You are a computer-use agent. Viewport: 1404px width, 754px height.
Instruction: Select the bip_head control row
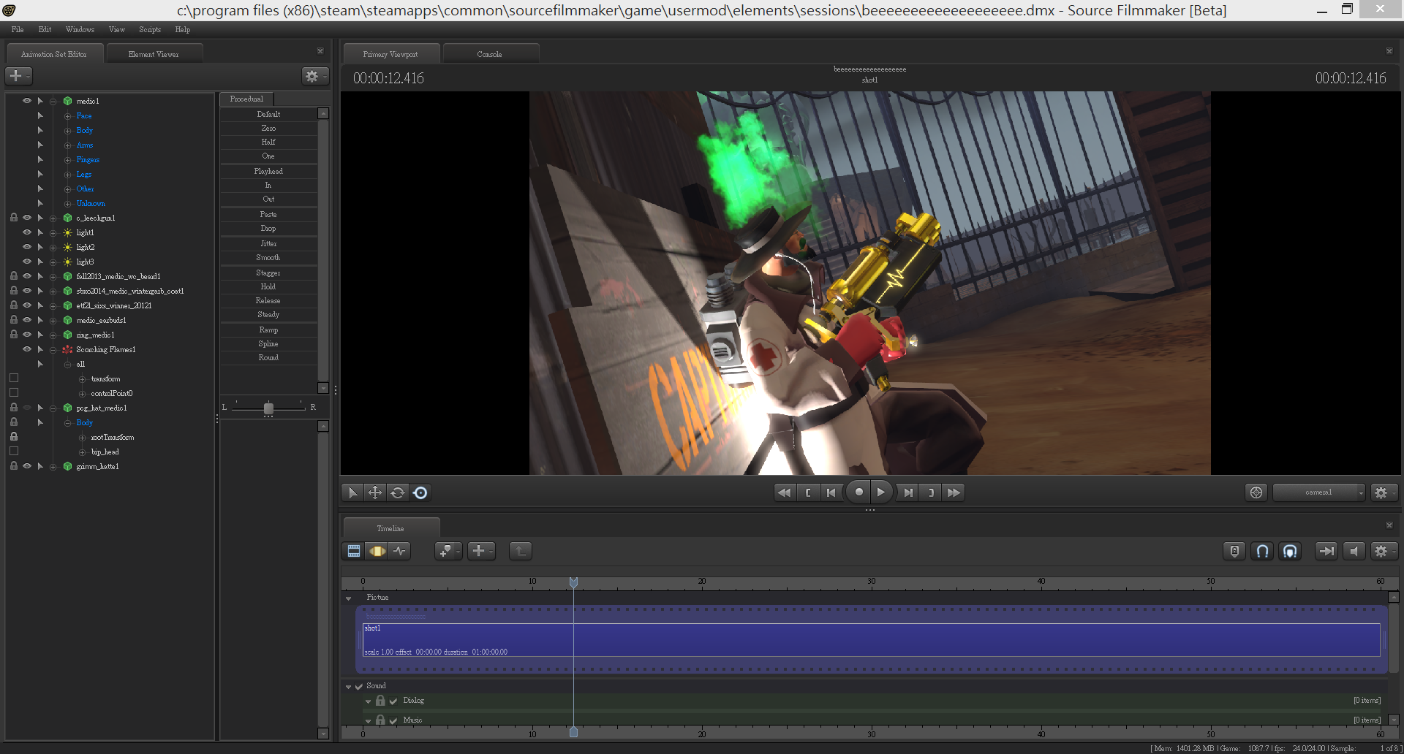click(105, 452)
